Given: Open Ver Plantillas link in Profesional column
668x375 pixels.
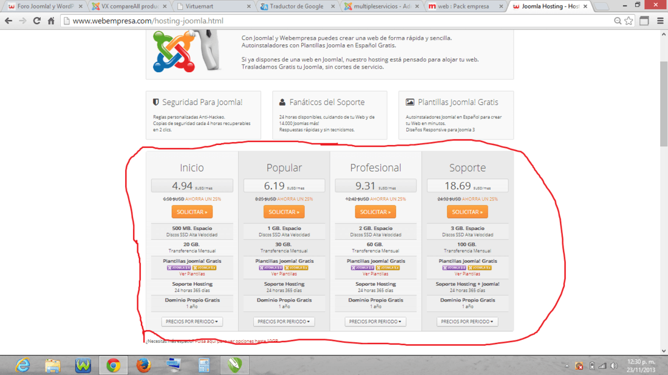Looking at the screenshot, I should pos(375,274).
